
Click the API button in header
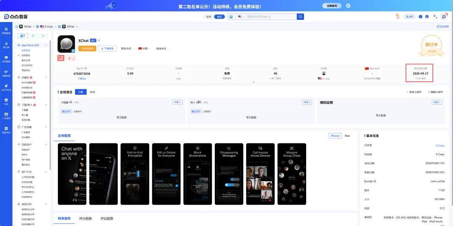coord(409,17)
